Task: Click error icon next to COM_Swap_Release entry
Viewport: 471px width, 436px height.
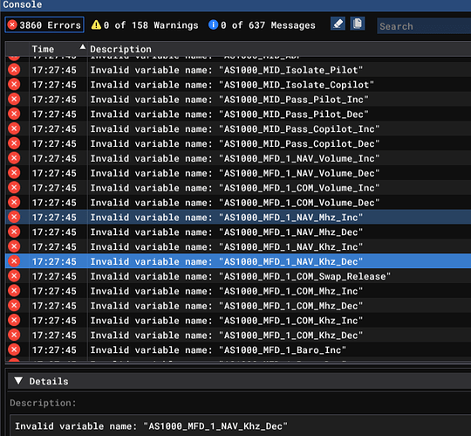Action: (x=14, y=276)
